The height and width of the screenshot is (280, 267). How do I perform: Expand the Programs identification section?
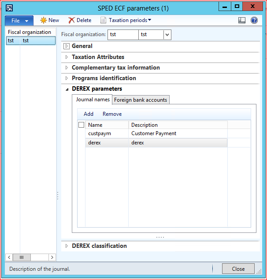[x=67, y=78]
